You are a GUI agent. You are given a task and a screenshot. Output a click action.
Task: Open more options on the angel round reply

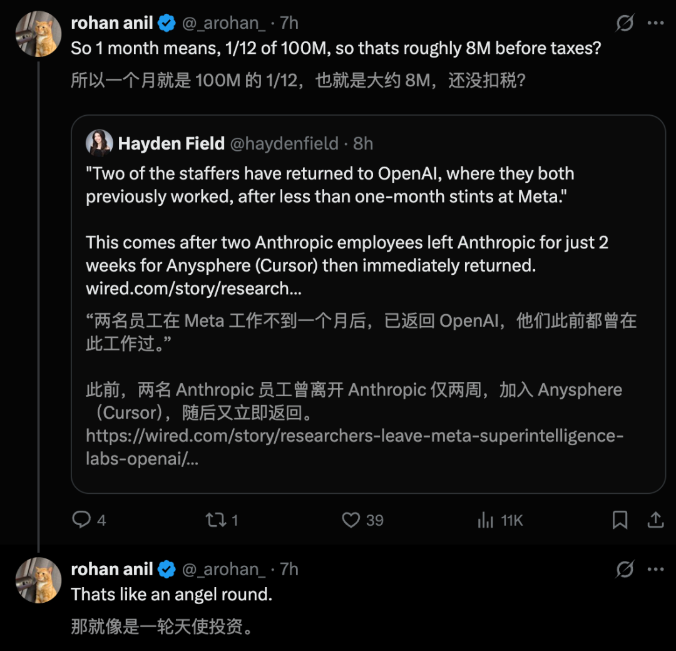(x=655, y=569)
